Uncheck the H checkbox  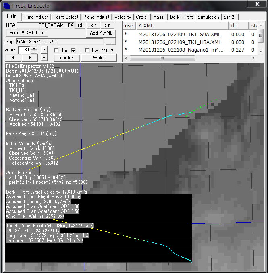tap(73, 50)
